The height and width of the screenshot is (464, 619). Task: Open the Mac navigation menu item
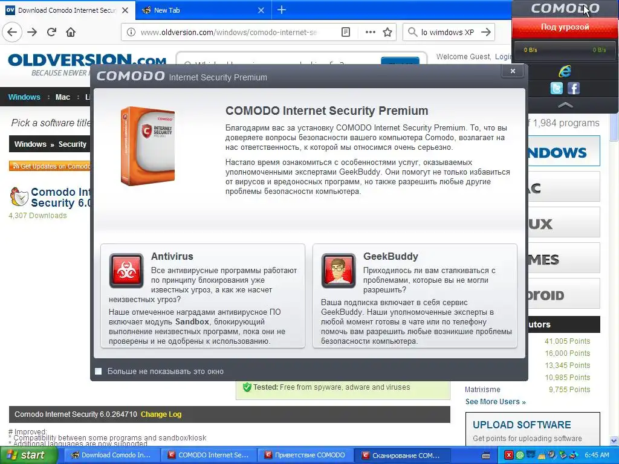click(63, 97)
